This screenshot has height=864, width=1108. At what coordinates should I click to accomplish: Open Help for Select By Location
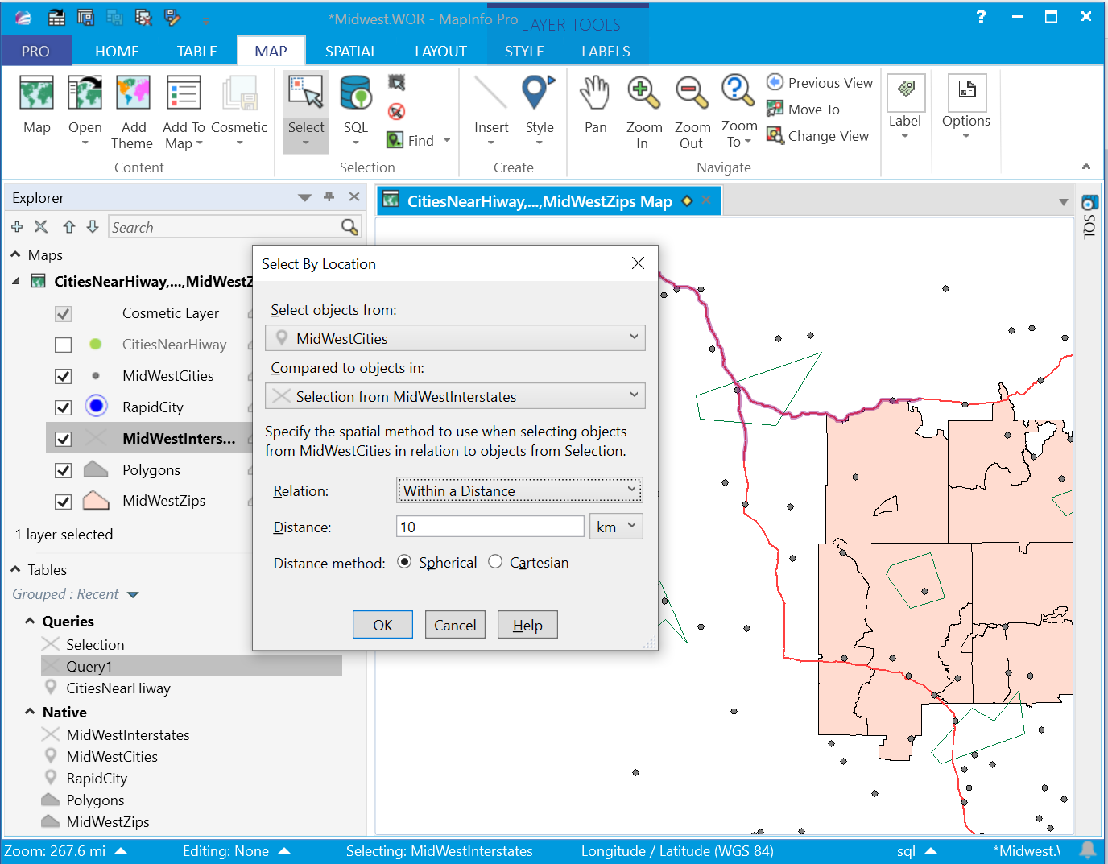coord(527,625)
